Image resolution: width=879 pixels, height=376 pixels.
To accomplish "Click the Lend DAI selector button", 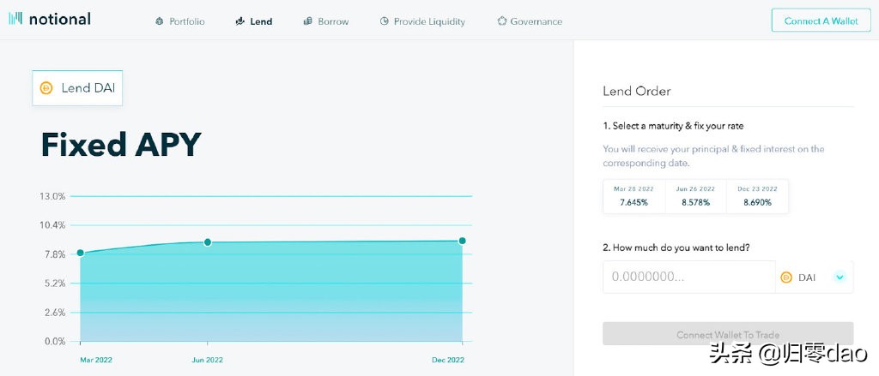I will click(77, 88).
